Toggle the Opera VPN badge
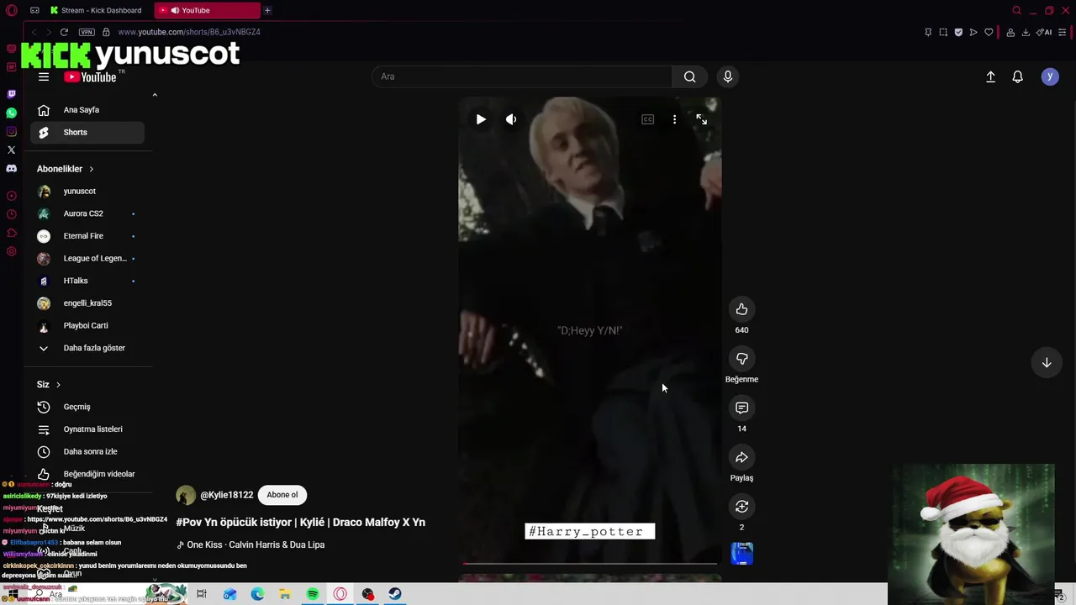Viewport: 1076px width, 605px height. (x=87, y=32)
